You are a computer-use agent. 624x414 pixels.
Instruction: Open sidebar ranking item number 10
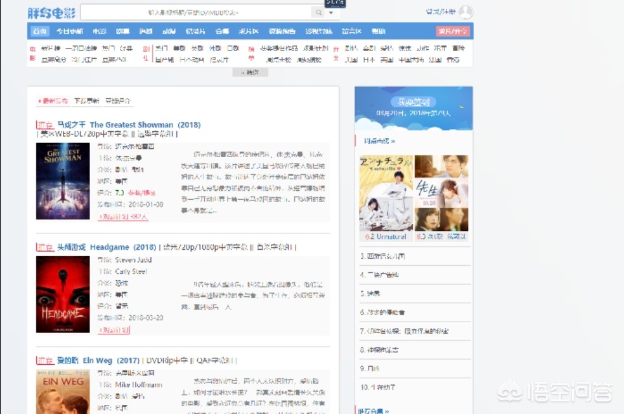click(x=378, y=387)
